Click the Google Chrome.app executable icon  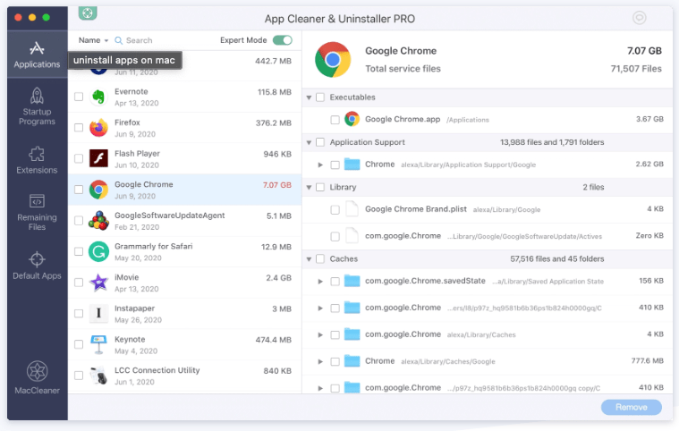point(352,119)
